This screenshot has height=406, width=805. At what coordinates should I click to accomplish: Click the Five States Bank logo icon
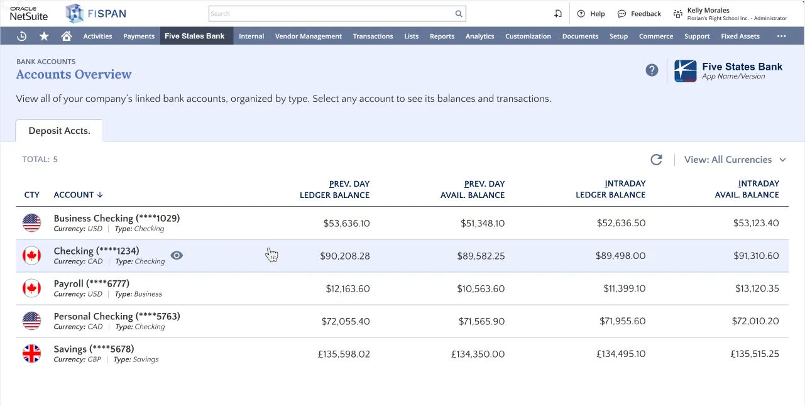686,71
